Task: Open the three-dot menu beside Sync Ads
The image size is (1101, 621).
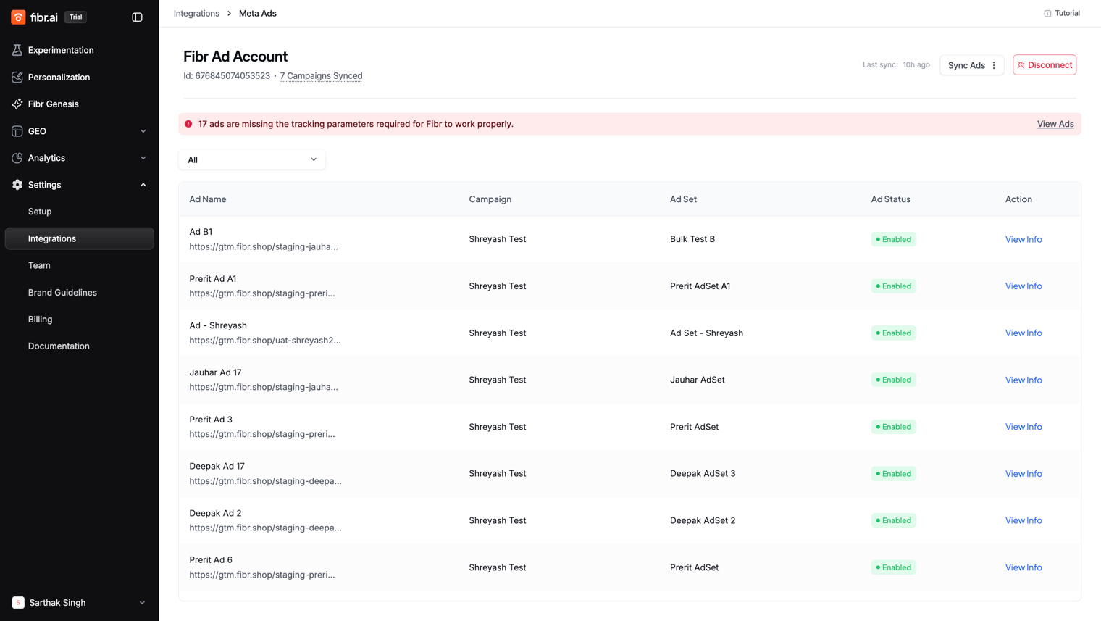Action: (994, 65)
